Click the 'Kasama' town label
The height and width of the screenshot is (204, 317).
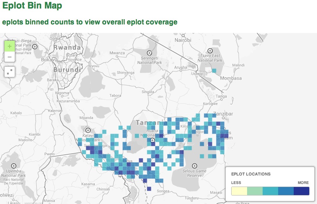coord(88,184)
